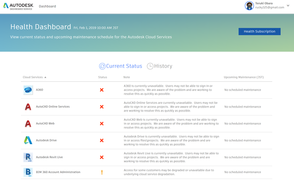Expand the user account dropdown chevron
294x180 pixels.
(288, 6)
